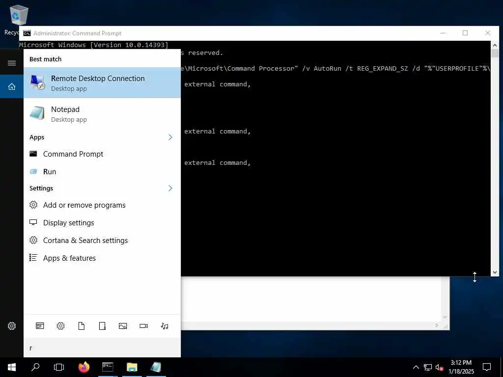Click the Notepad icon in results
Screen dimensions: 503x377
pos(37,113)
